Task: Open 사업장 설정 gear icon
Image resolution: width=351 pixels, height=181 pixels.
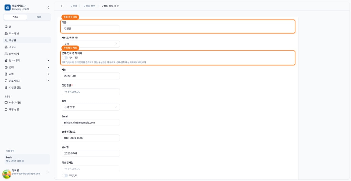Action: 6,87
